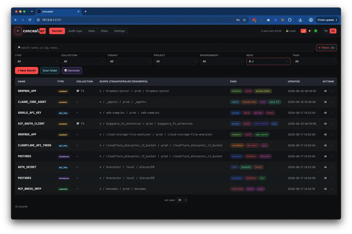Screen dimensions: 352x234
Task: Click the New Secret button
Action: click(27, 70)
